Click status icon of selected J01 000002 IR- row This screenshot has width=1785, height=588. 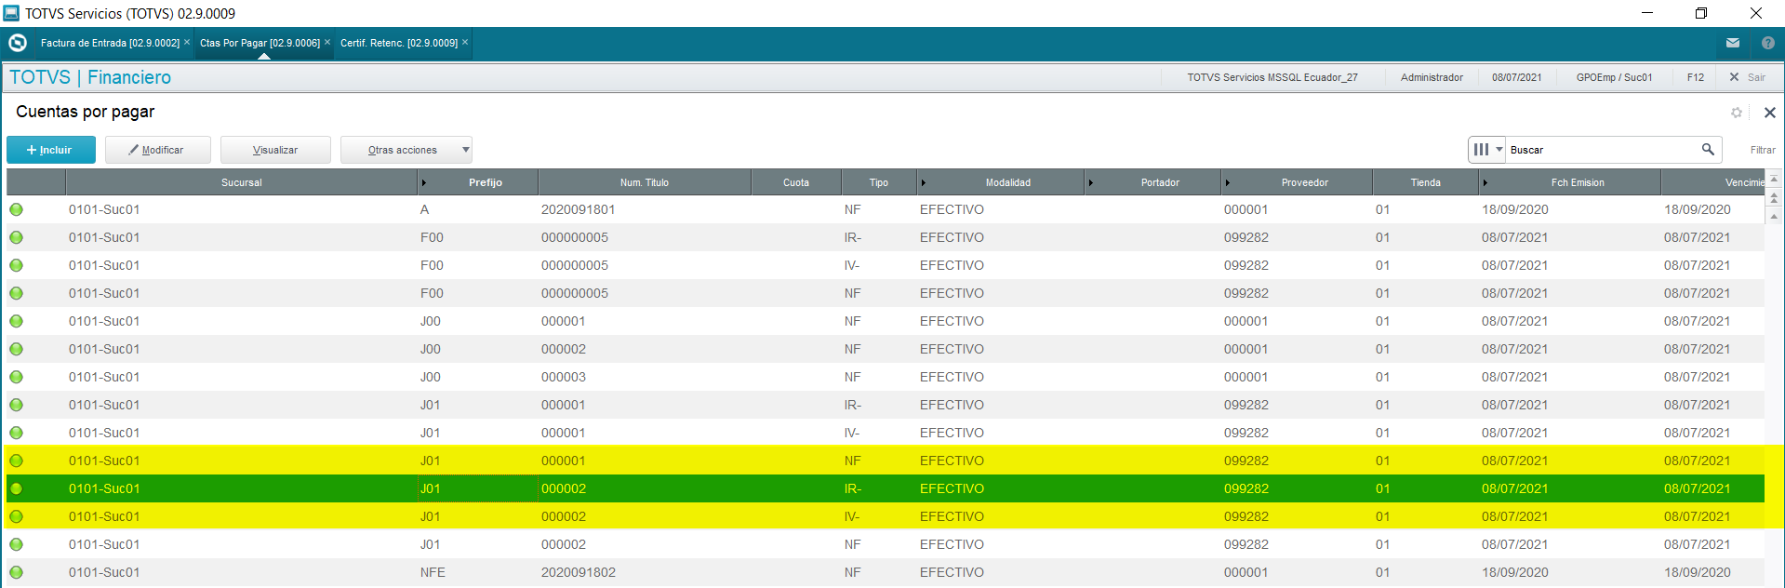17,488
